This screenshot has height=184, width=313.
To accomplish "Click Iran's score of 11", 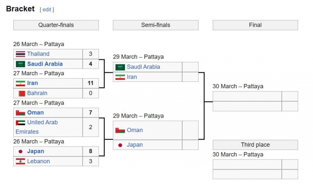I will tap(91, 83).
